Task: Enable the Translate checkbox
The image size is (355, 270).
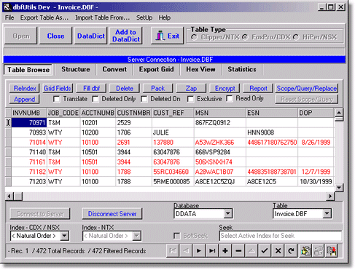Action: 57,99
